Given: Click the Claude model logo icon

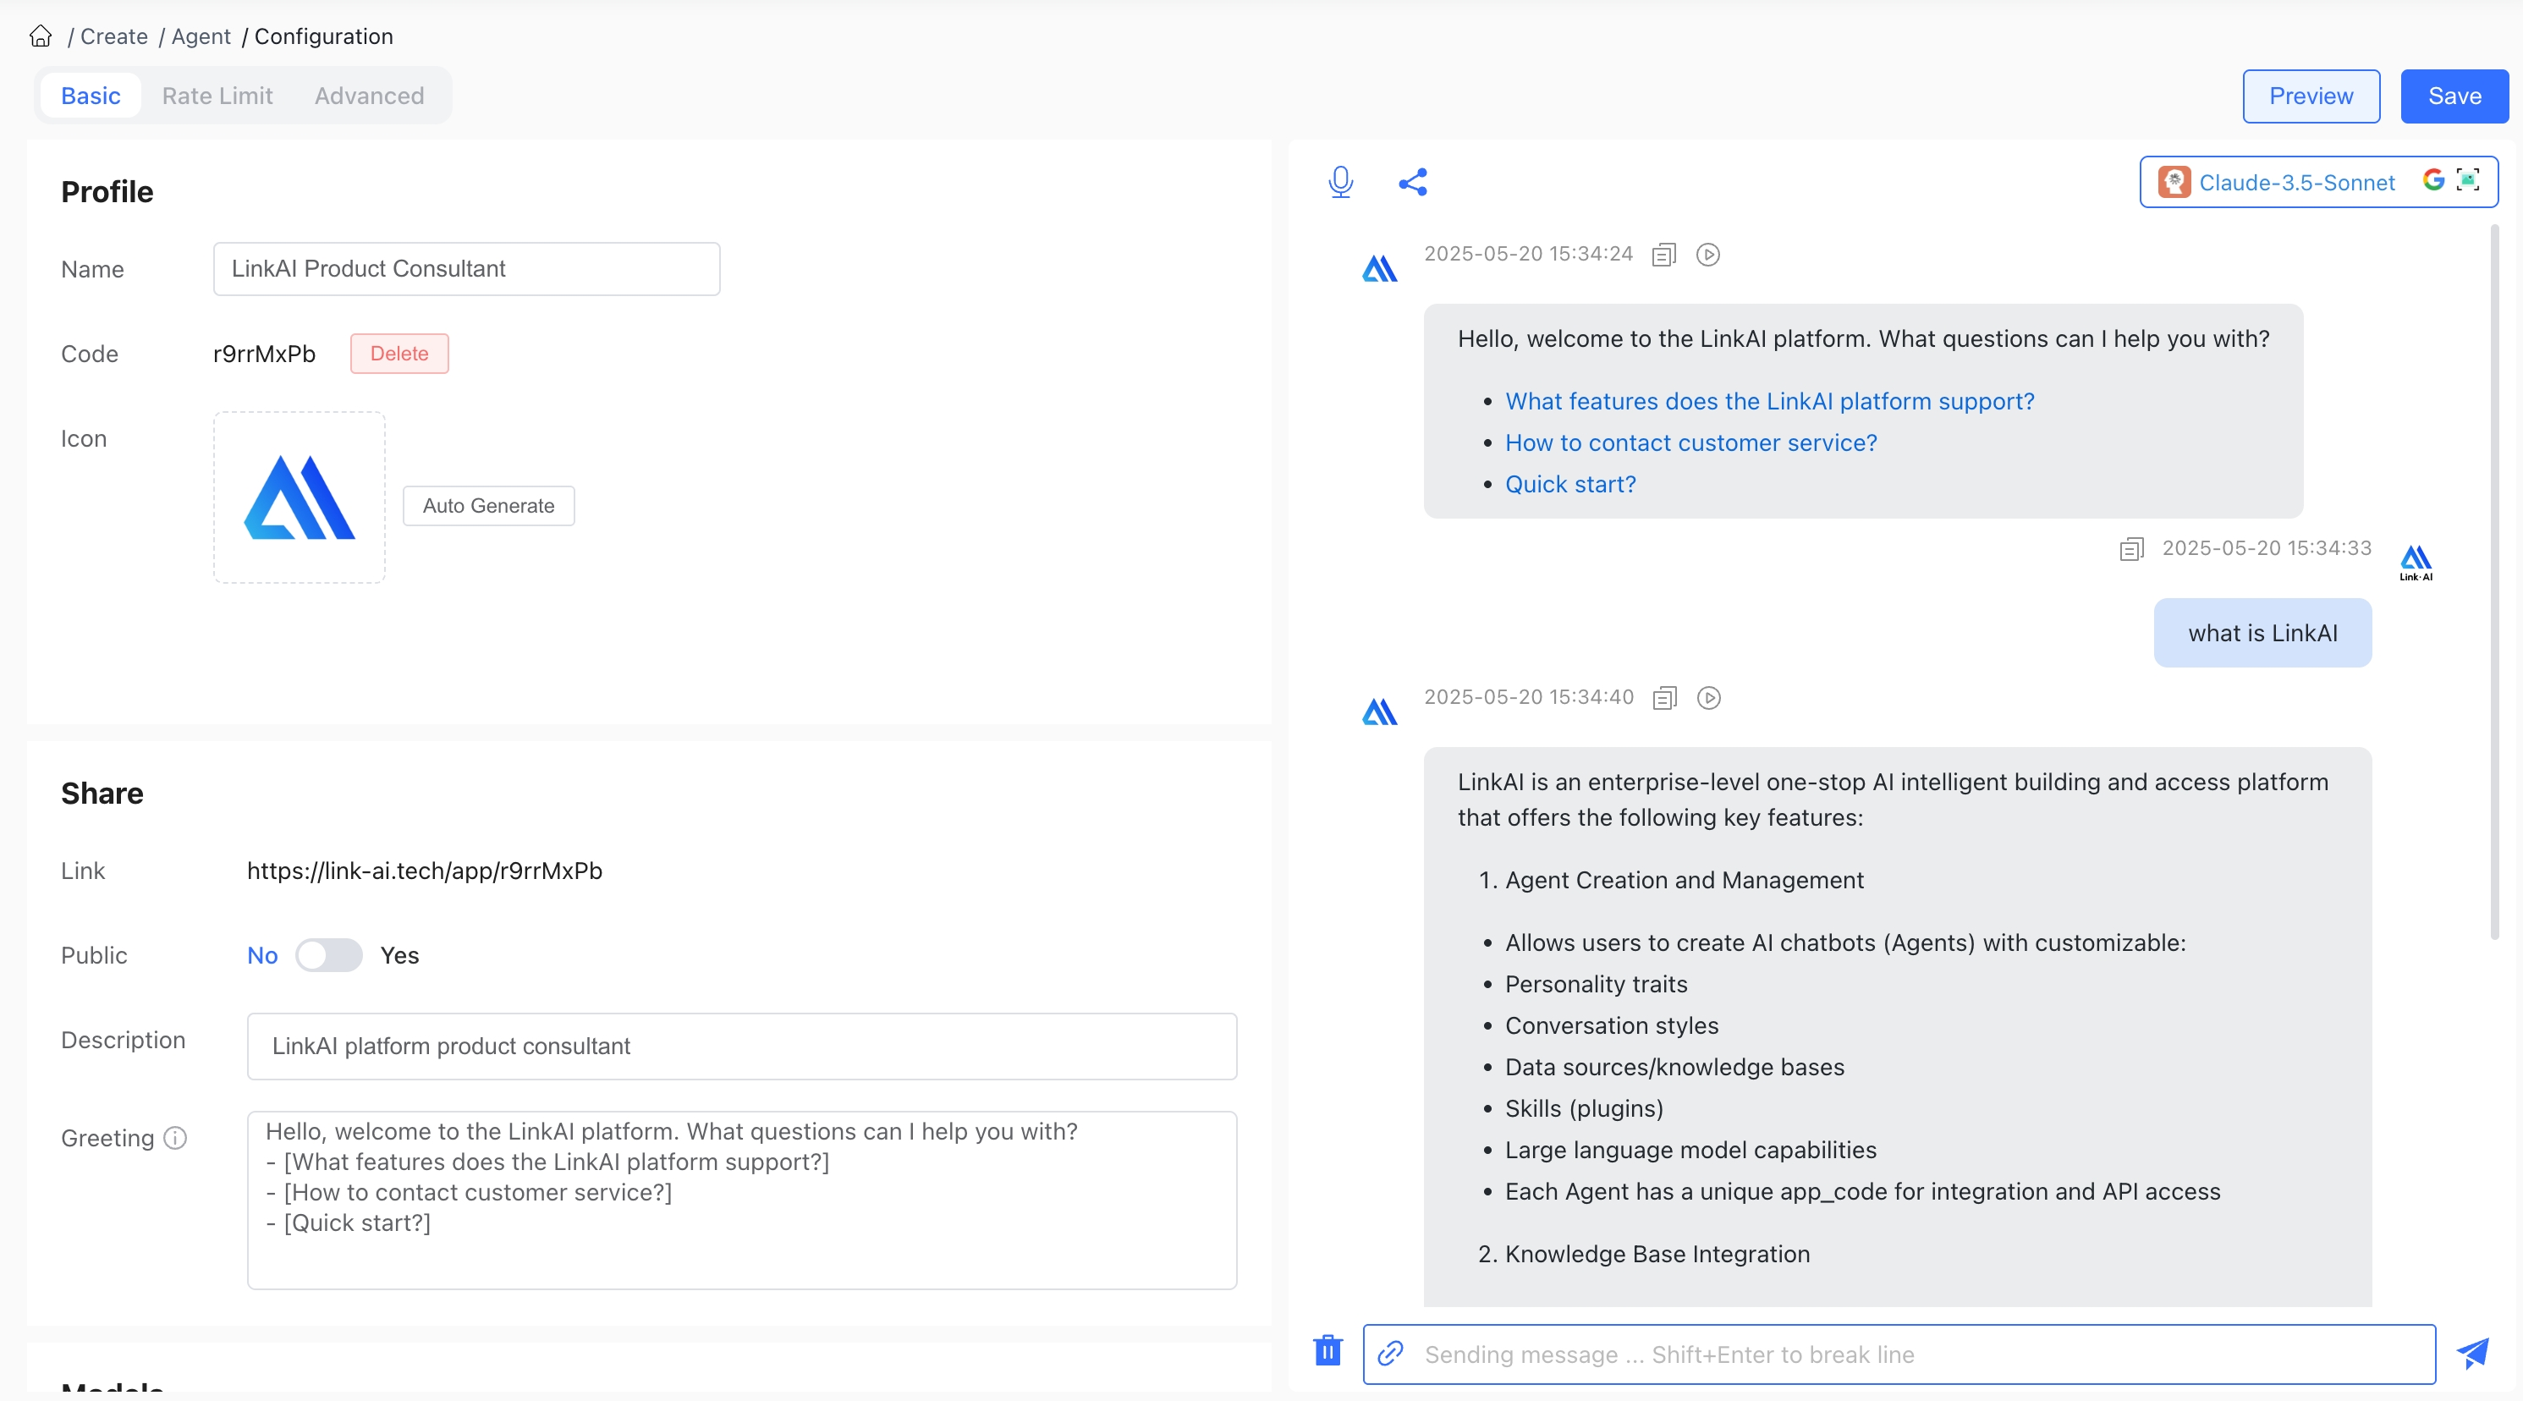Looking at the screenshot, I should click(2174, 182).
